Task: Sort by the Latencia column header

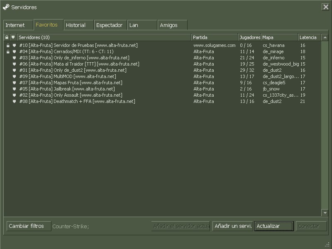Action: click(x=309, y=37)
